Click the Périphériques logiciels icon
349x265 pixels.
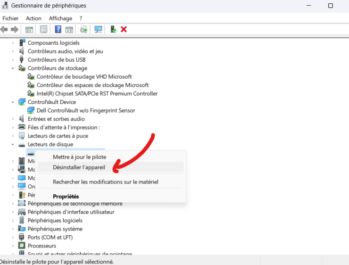[x=22, y=220]
